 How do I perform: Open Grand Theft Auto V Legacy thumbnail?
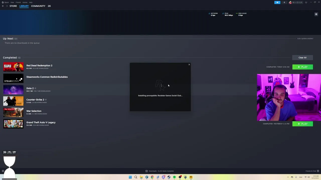pyautogui.click(x=13, y=124)
